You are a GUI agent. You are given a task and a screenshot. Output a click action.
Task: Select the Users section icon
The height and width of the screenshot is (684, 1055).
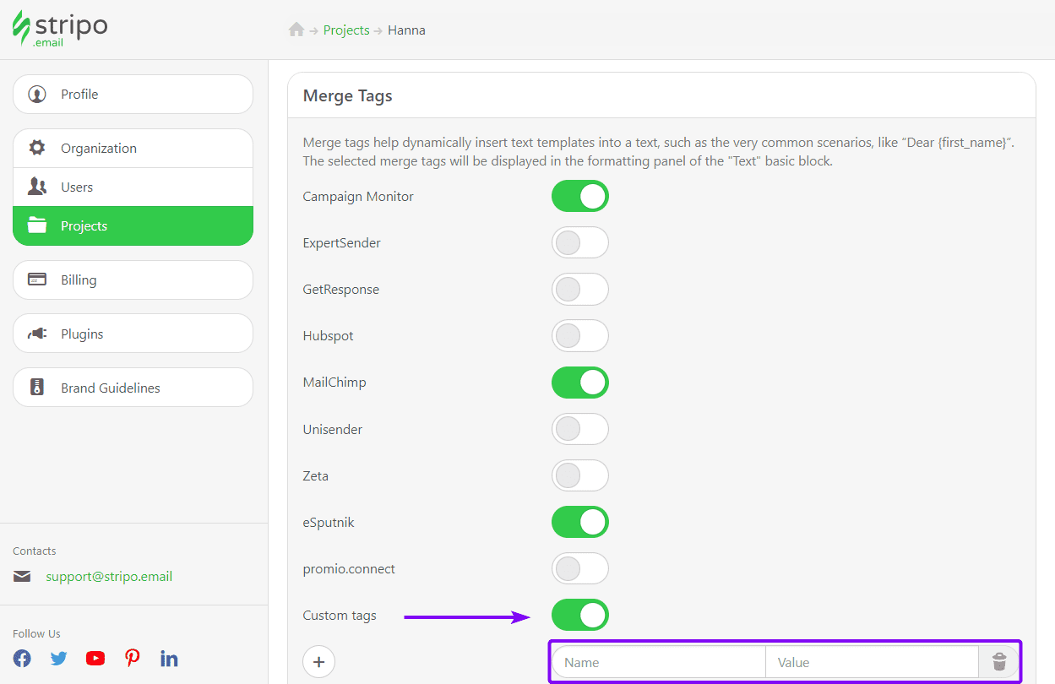click(37, 186)
